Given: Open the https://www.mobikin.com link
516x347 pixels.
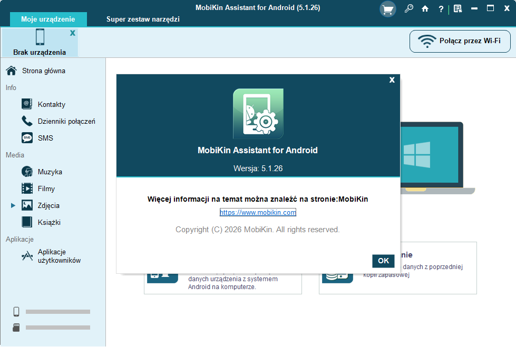Looking at the screenshot, I should point(258,213).
